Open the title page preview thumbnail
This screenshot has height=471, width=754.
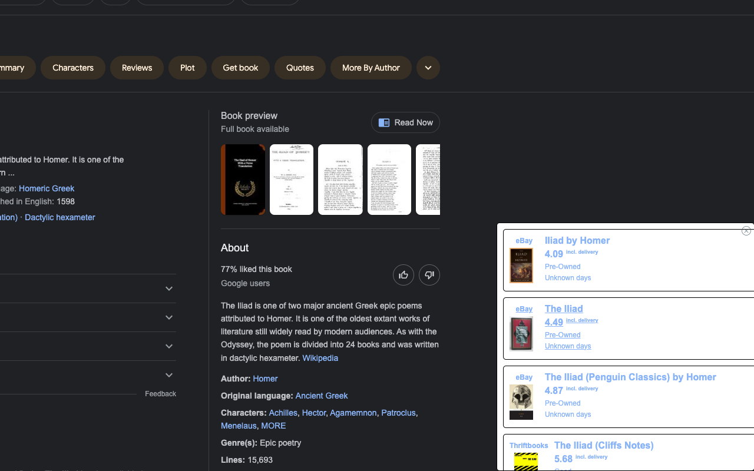(x=292, y=180)
